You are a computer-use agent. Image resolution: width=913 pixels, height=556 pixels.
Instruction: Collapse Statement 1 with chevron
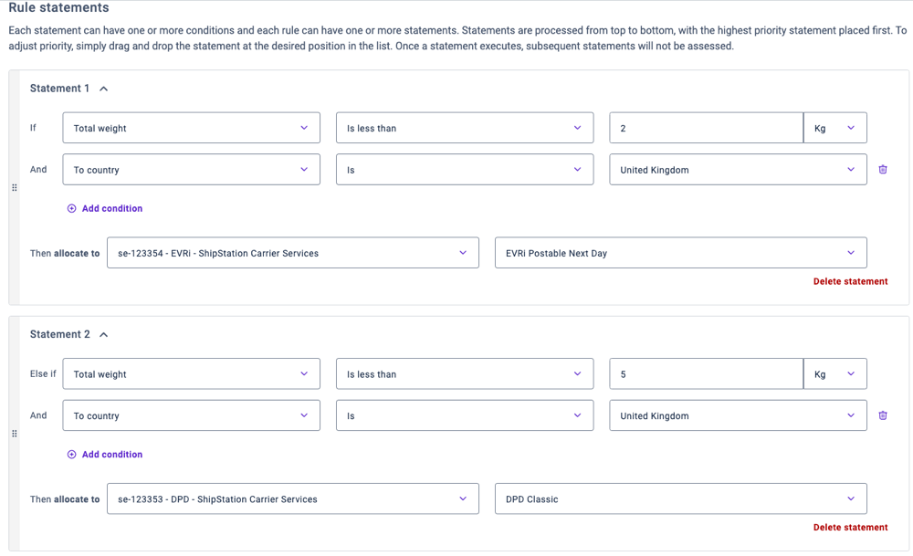coord(104,89)
